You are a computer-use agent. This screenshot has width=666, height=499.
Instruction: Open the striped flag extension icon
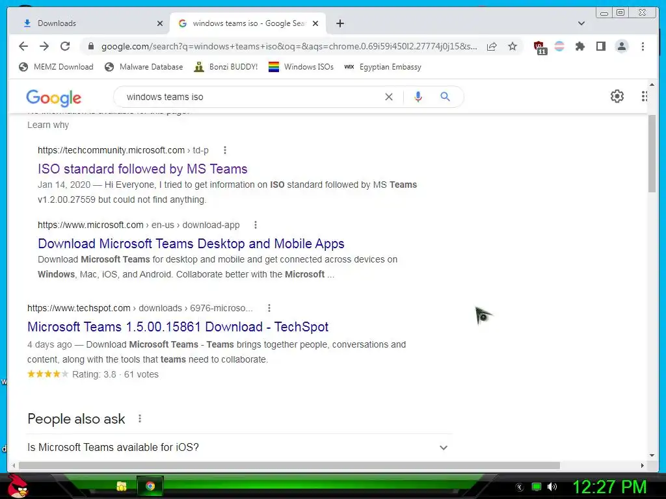point(559,46)
